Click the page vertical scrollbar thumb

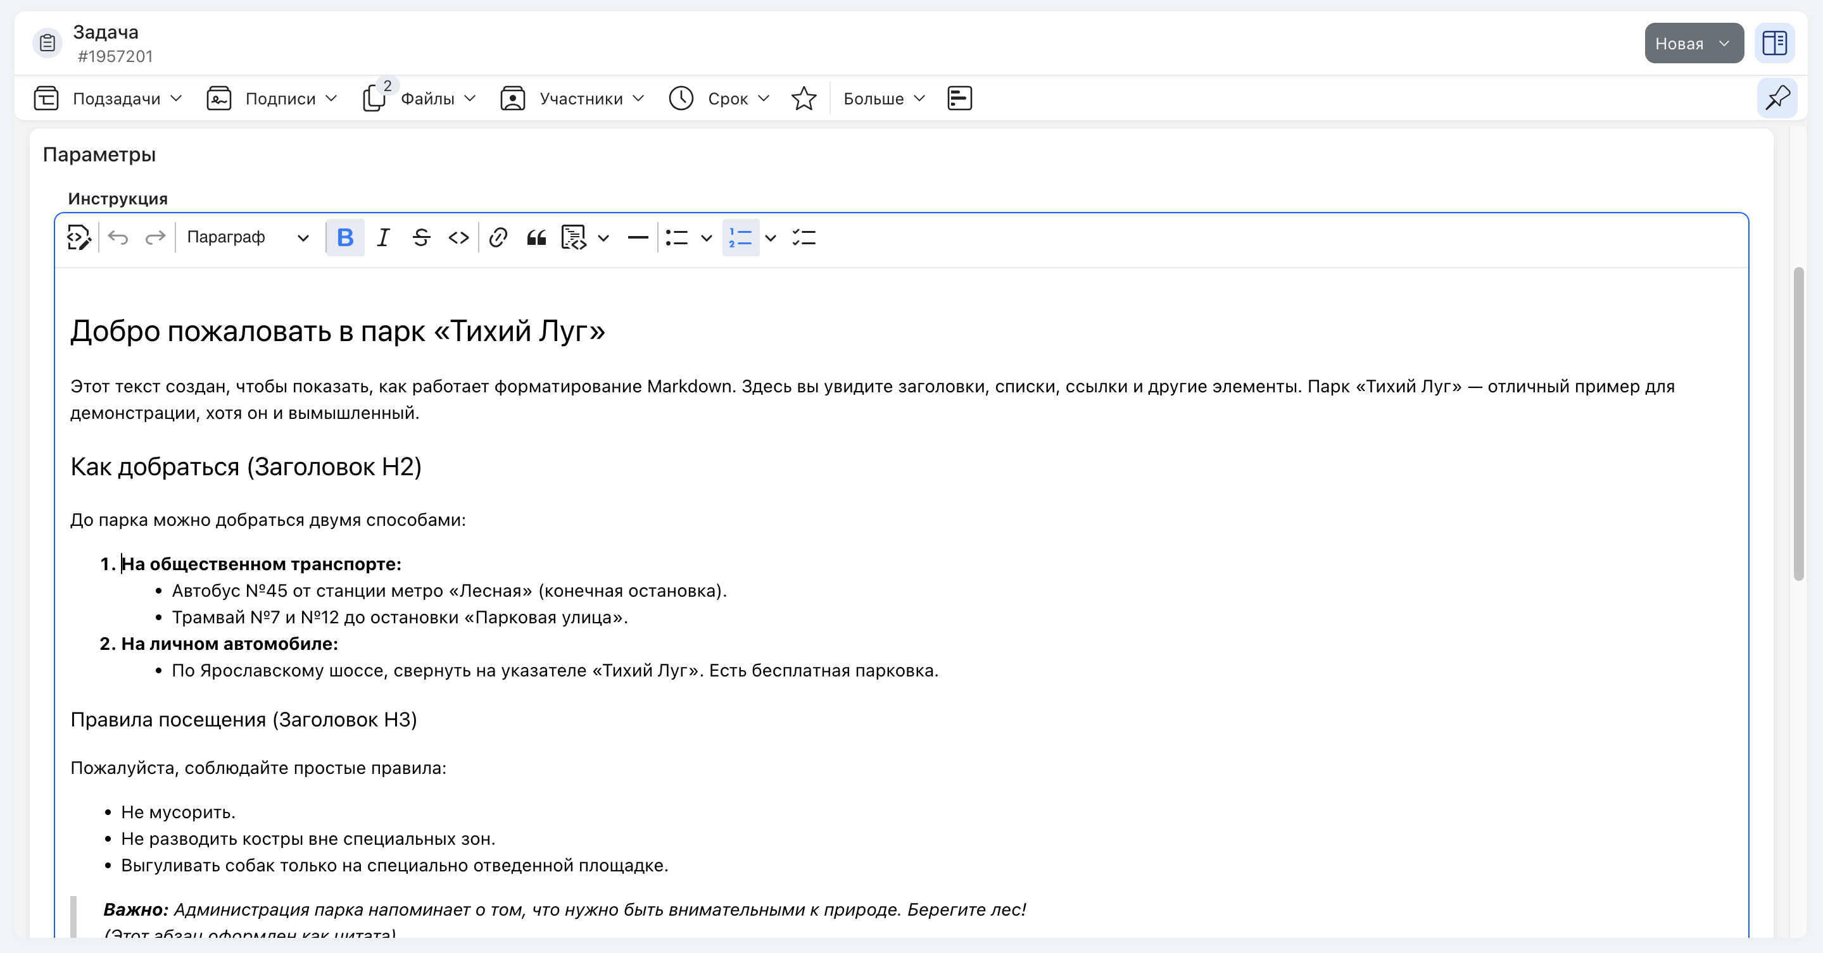[x=1798, y=424]
